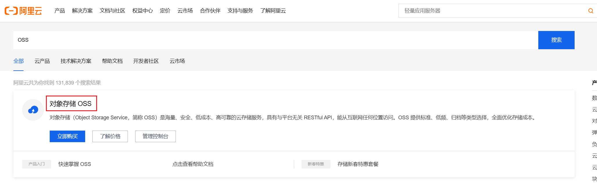Switch to the 技术解决方案 tab
Screen dimensions: 597x183
tap(76, 61)
